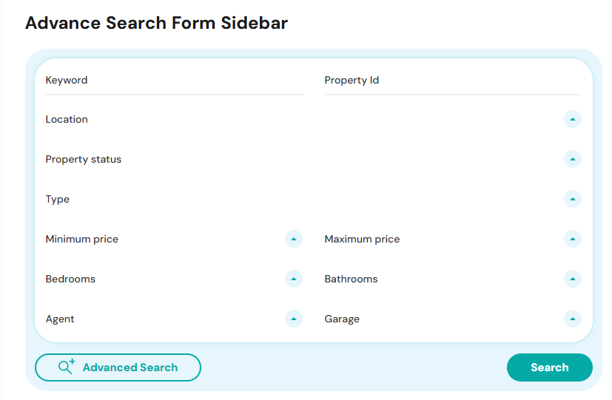Click the magnifier plus icon

[67, 367]
